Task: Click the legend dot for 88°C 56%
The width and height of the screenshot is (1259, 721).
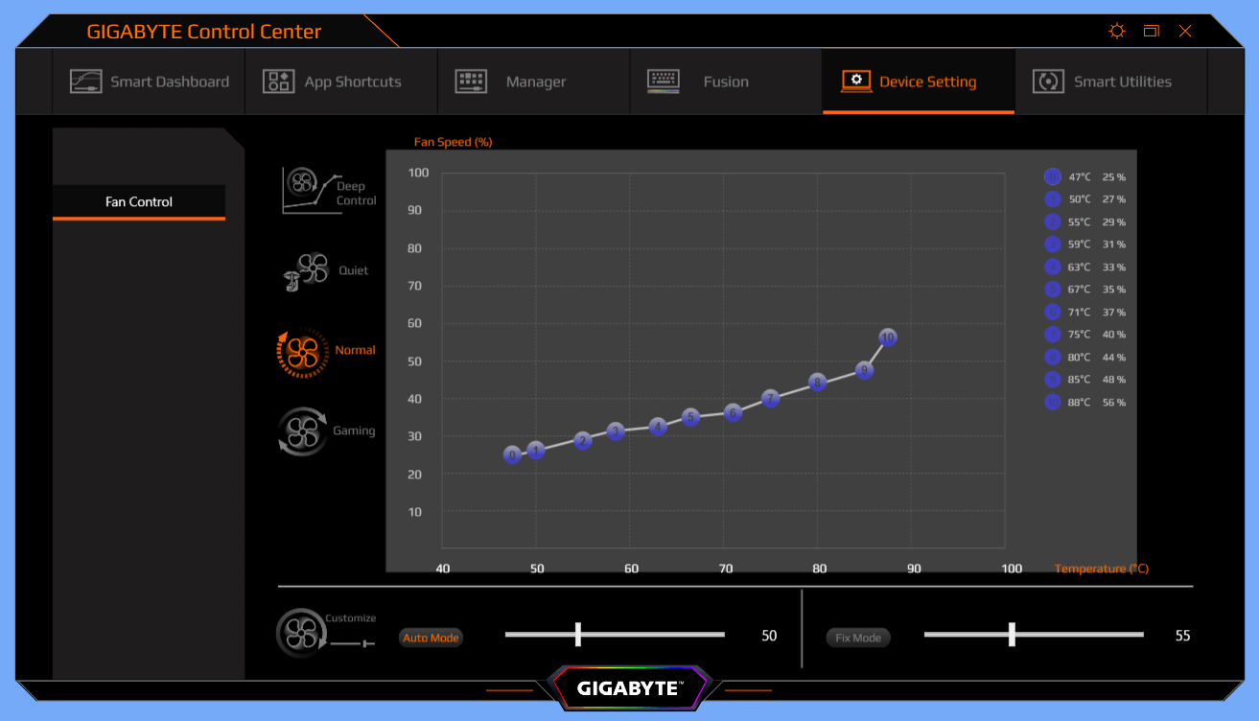Action: point(1052,402)
